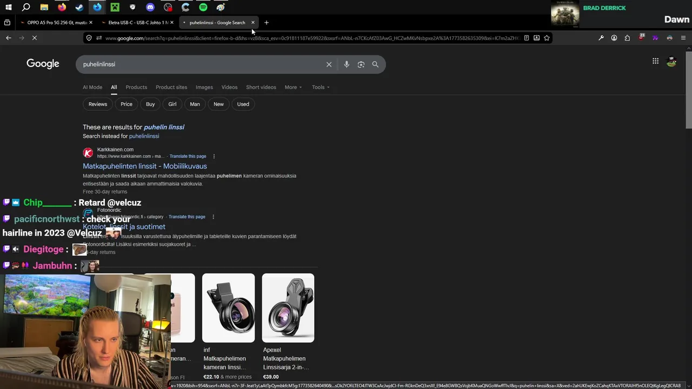The width and height of the screenshot is (692, 389).
Task: Close the puhelinlinssi Google Search tab
Action: pyautogui.click(x=252, y=23)
